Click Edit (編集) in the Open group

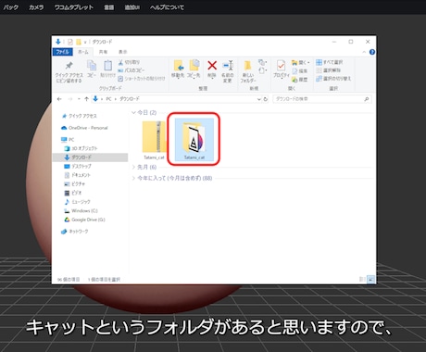(299, 71)
